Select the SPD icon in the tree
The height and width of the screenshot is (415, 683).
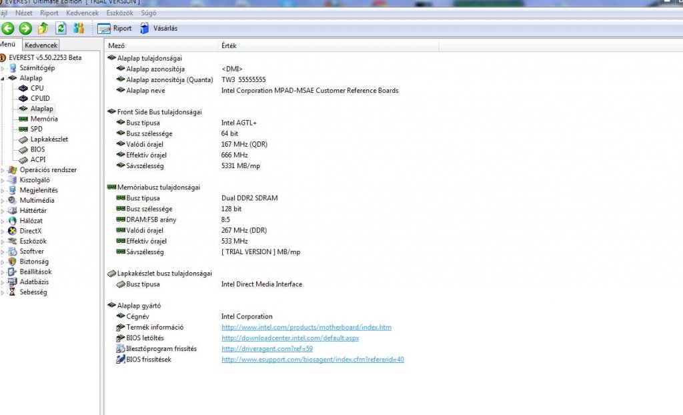tap(23, 129)
